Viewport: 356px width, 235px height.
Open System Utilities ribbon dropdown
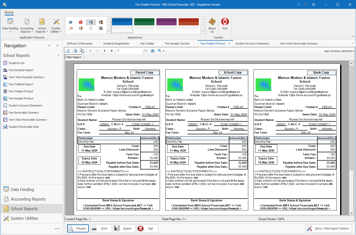(x=56, y=25)
